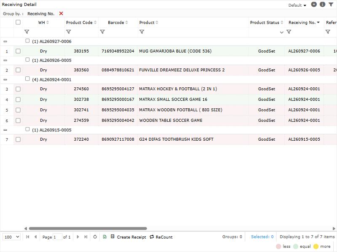Click the horizontal scrollbar thumb
337x252 pixels.
[88, 228]
